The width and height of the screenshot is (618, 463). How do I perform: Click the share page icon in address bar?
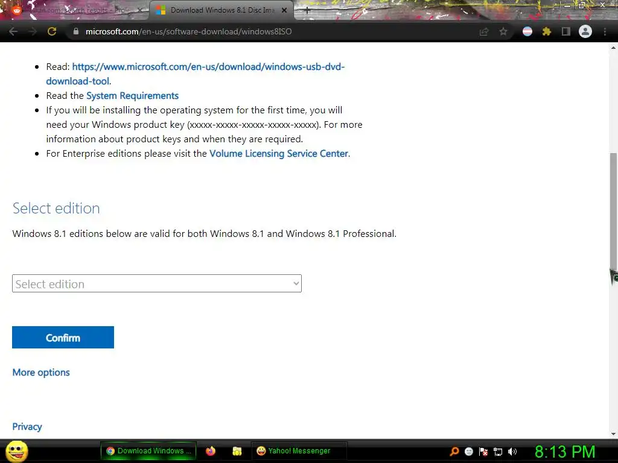point(484,31)
